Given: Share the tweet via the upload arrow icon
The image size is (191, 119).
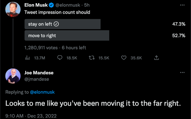Looking at the screenshot, I should pyautogui.click(x=156, y=58).
